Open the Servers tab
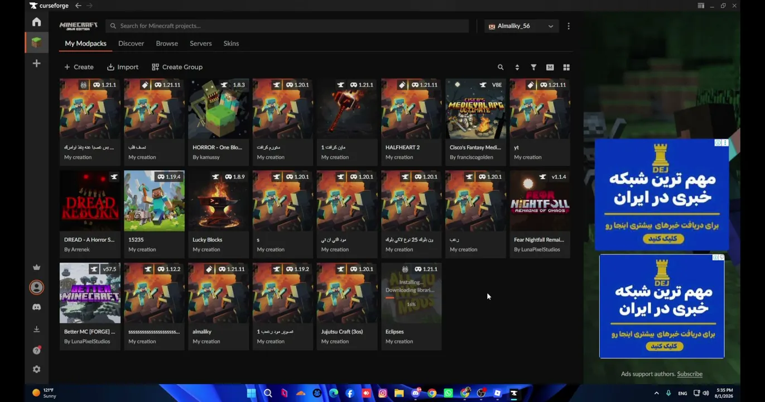 [x=201, y=44]
